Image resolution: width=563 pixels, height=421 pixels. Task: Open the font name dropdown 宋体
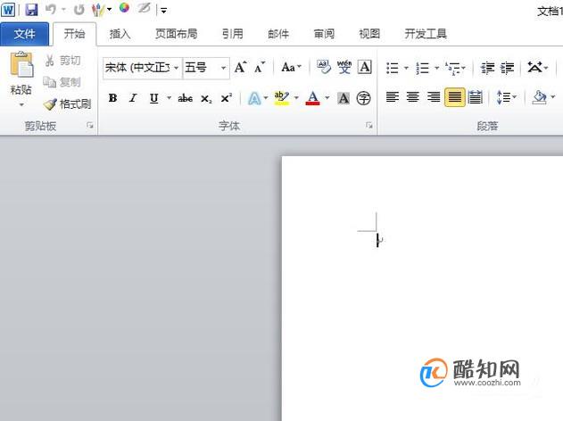(x=177, y=68)
